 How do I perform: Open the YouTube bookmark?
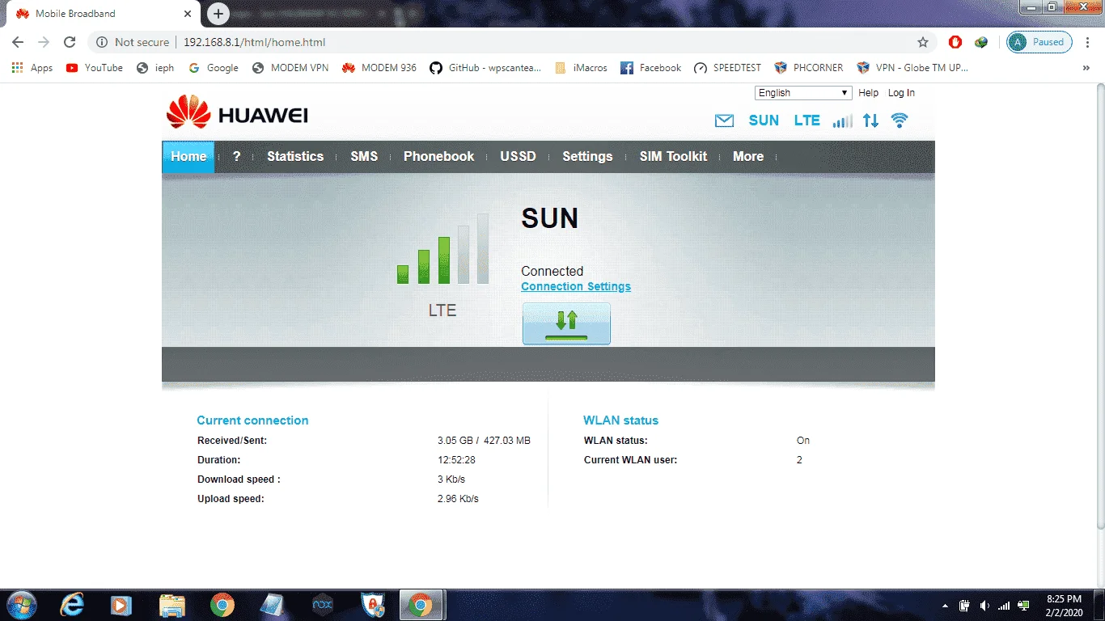(x=95, y=68)
